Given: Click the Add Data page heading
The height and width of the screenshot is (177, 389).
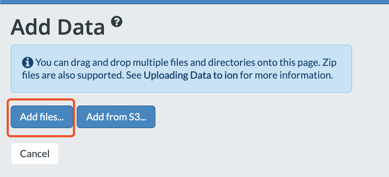Looking at the screenshot, I should tap(57, 27).
